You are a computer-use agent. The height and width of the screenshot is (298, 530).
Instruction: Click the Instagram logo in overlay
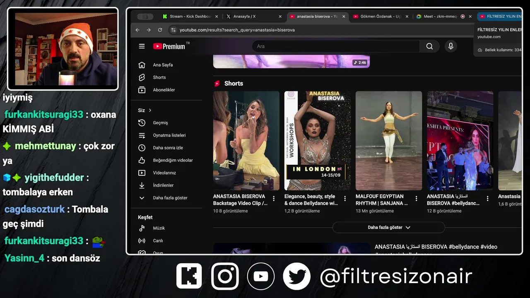[225, 276]
